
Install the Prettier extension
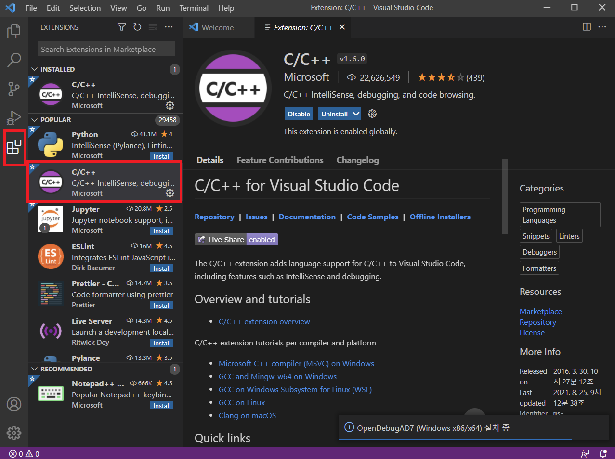pos(162,306)
